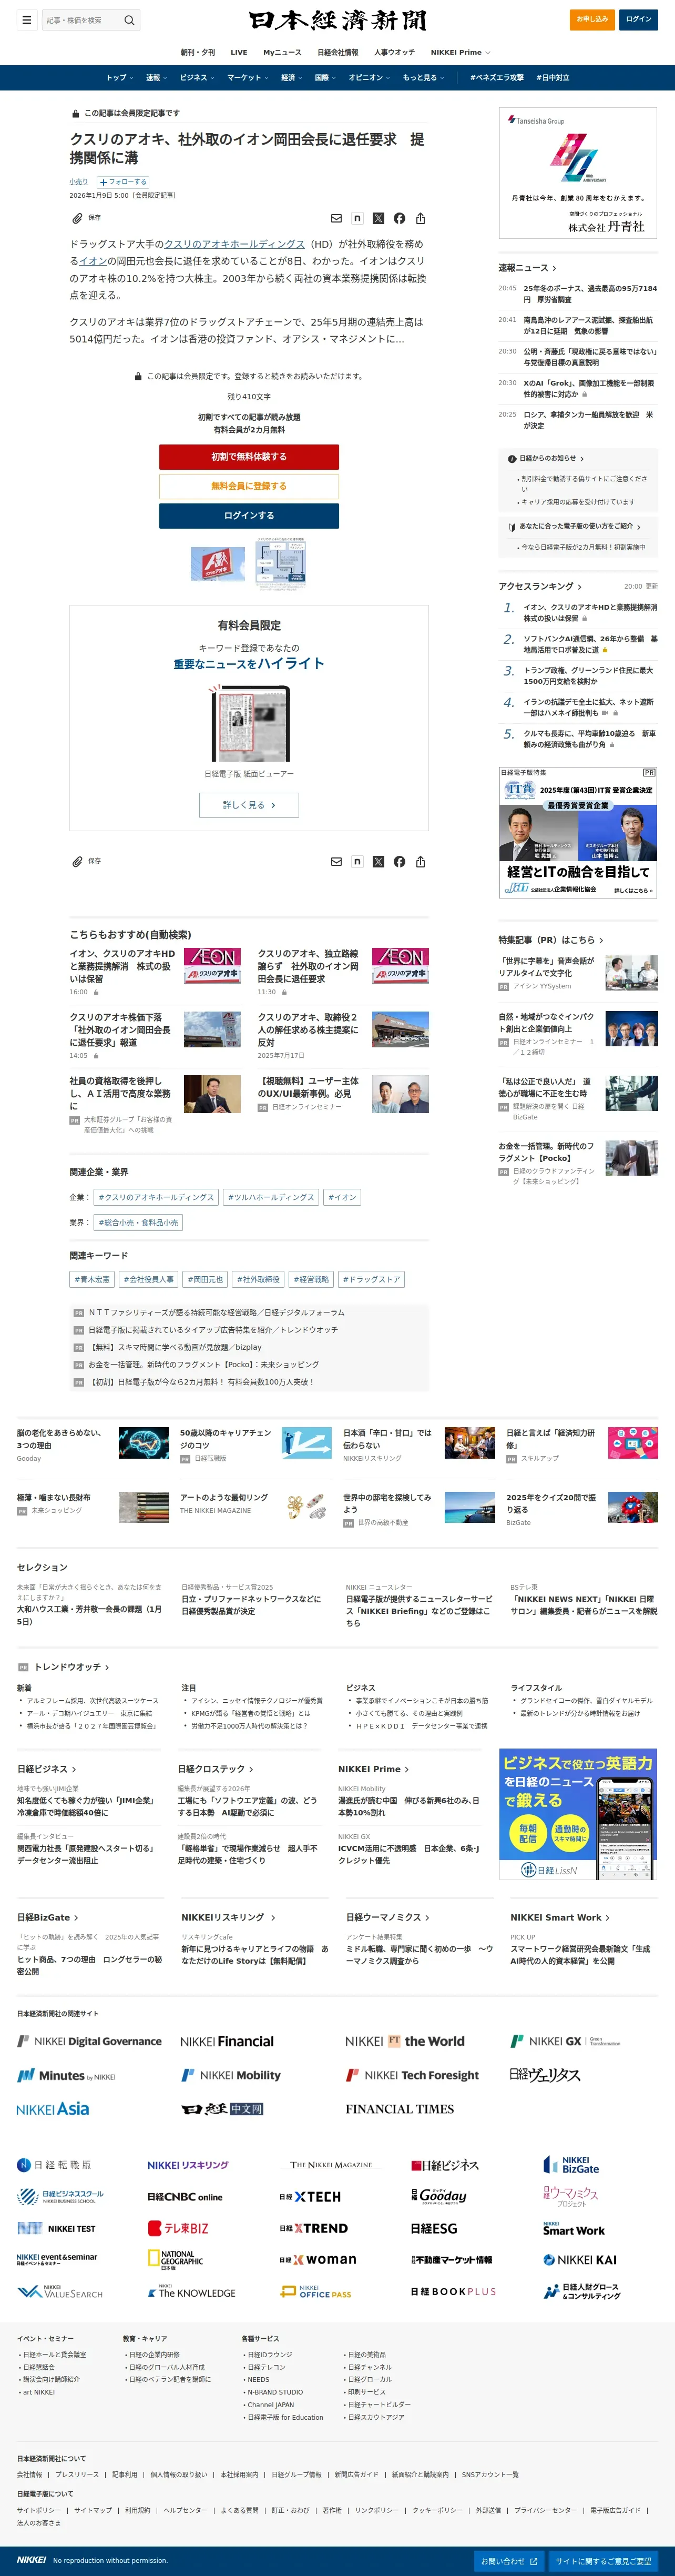Click the info icon beside 日経からのお知らせ
675x2576 pixels.
click(513, 458)
